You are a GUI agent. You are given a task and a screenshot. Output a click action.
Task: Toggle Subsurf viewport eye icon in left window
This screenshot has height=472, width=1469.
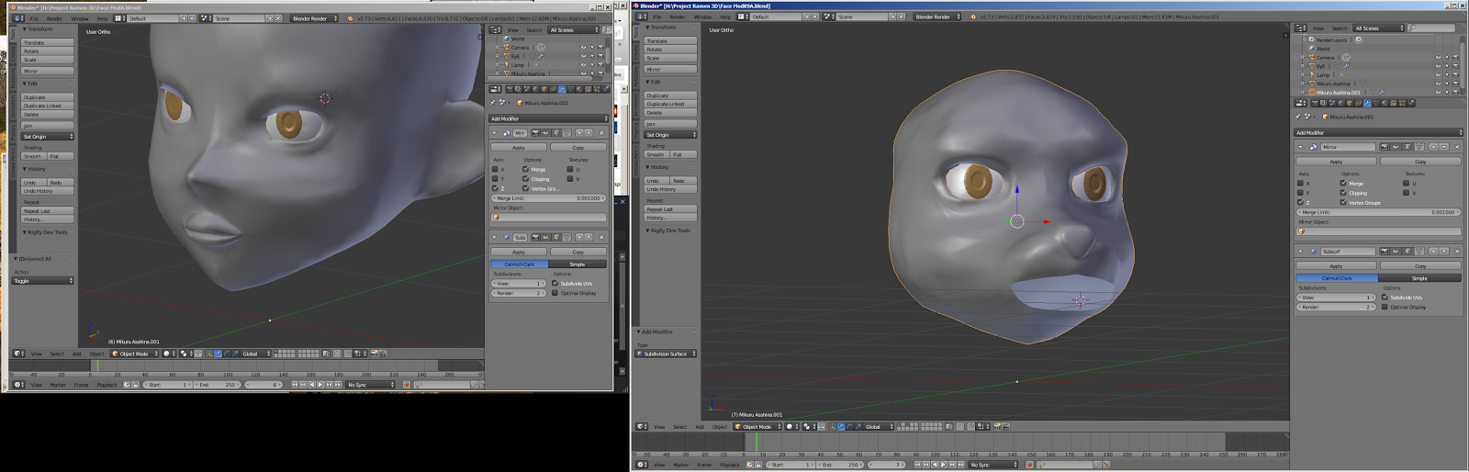(x=545, y=237)
